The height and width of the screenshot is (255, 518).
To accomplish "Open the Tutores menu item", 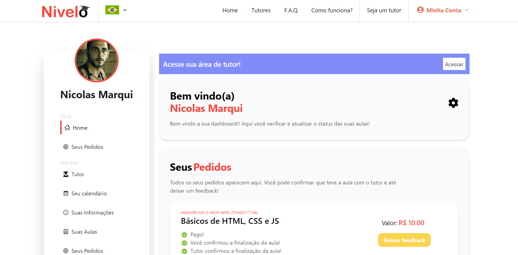I will (x=261, y=10).
